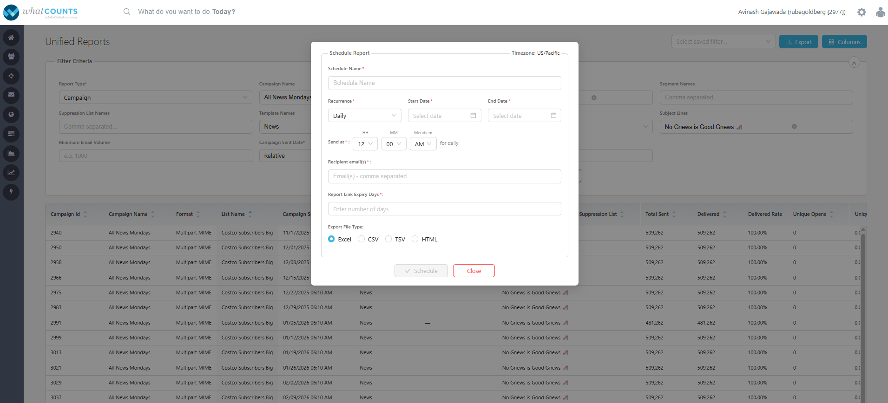Click the envelope email icon in sidebar
The image size is (888, 403).
[x=11, y=95]
